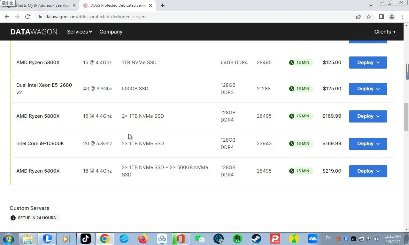The image size is (409, 245).
Task: Go to DATAWAGON home logo
Action: coord(34,32)
